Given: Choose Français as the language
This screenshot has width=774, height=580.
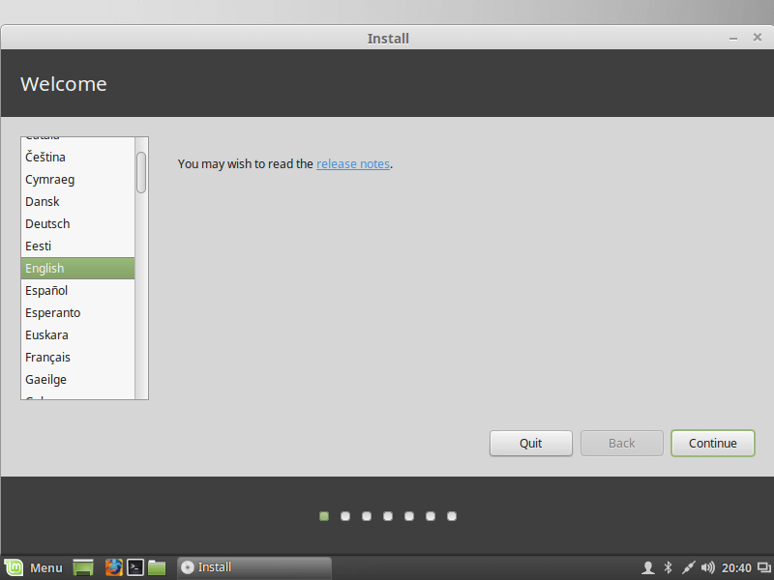Looking at the screenshot, I should (77, 357).
